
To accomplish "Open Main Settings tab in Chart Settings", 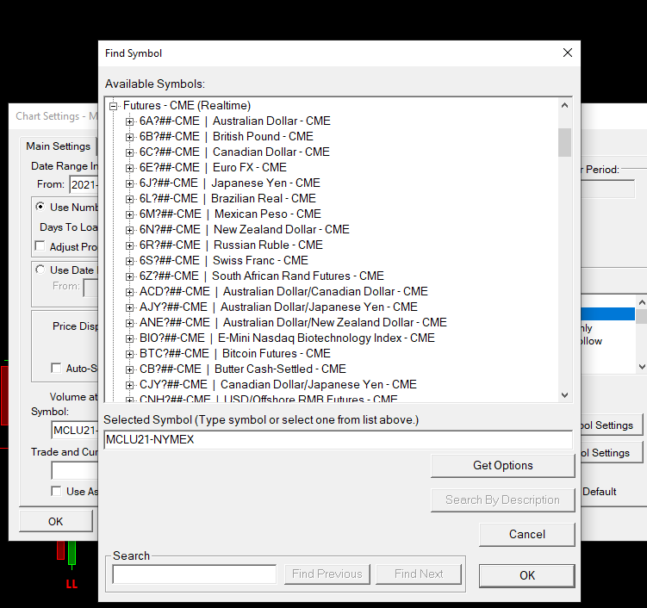I will 59,146.
